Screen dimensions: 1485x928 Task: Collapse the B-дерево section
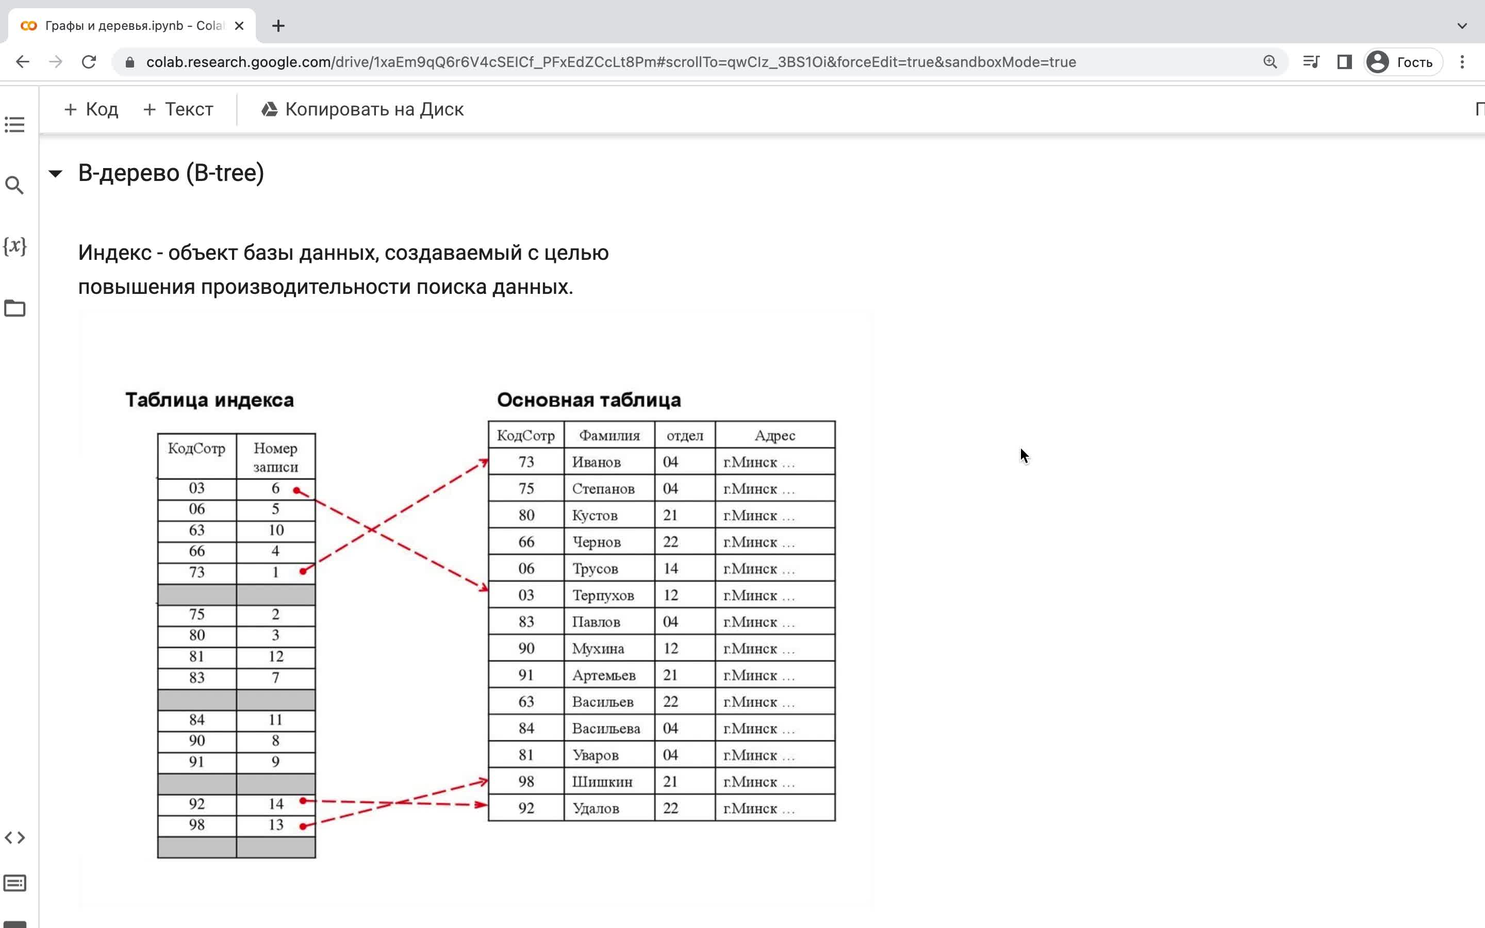pyautogui.click(x=55, y=174)
